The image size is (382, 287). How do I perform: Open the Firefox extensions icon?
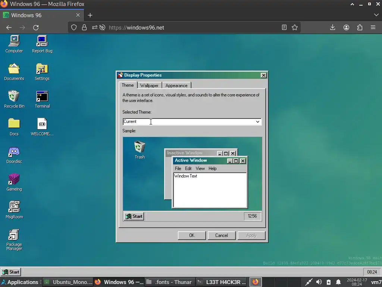pos(360,27)
